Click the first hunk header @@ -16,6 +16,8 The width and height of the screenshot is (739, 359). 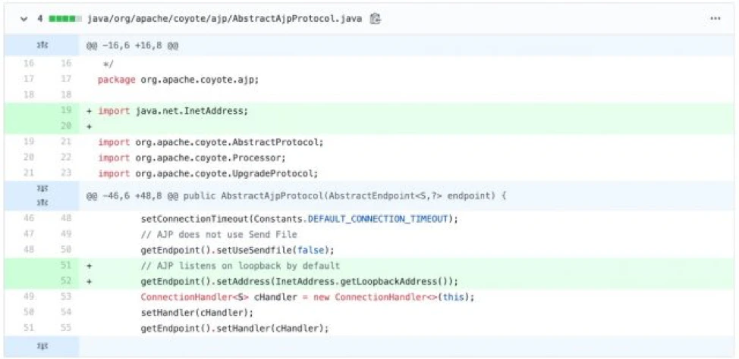coord(132,45)
